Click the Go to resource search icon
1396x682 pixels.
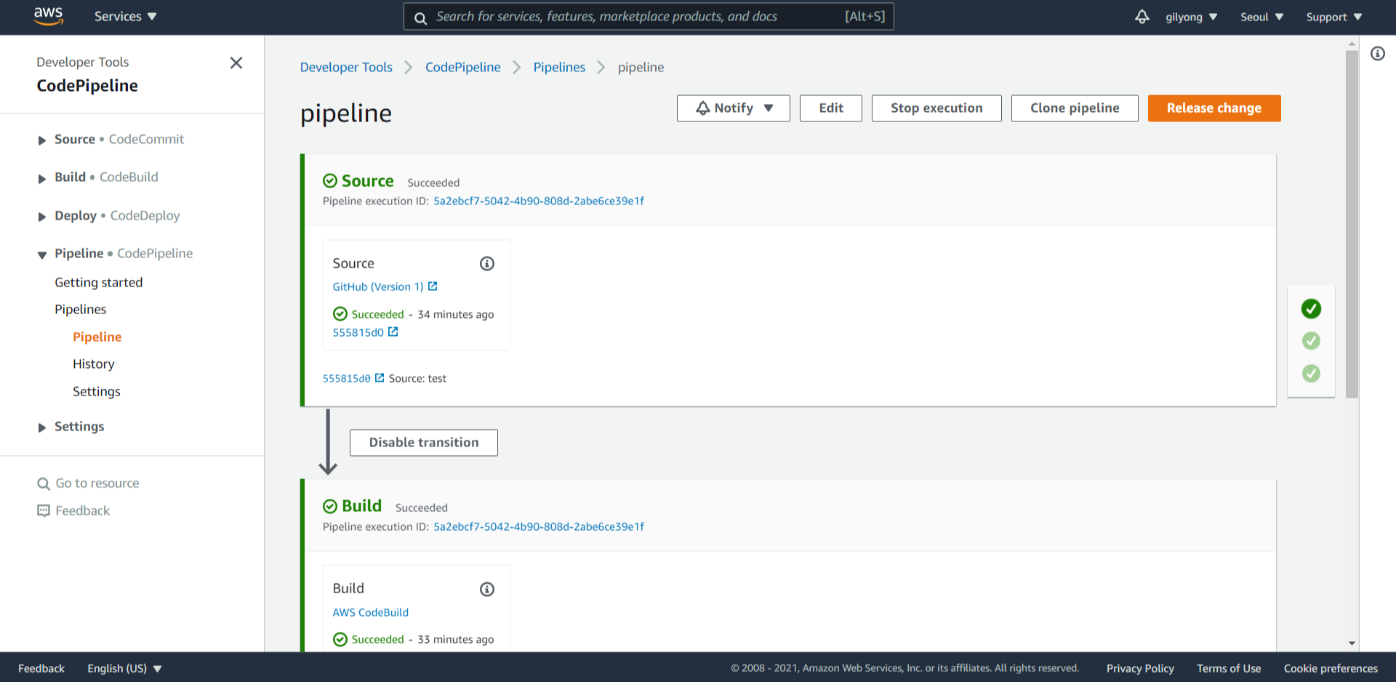44,484
